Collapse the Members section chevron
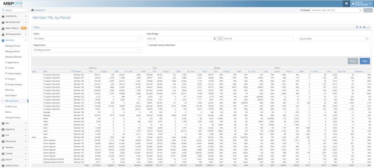 (26, 40)
